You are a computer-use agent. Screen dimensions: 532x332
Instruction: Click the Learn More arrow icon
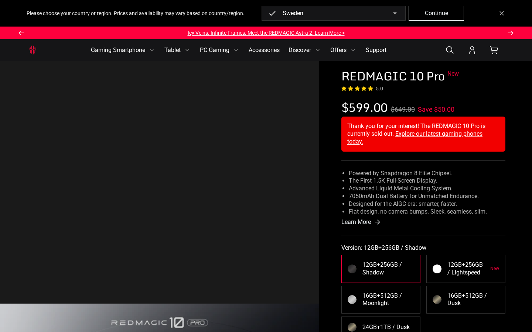(378, 222)
